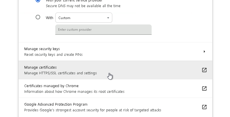Viewport: 230px width, 117px height.
Task: Open Google Advanced Protection Program external link icon
Action: click(204, 107)
